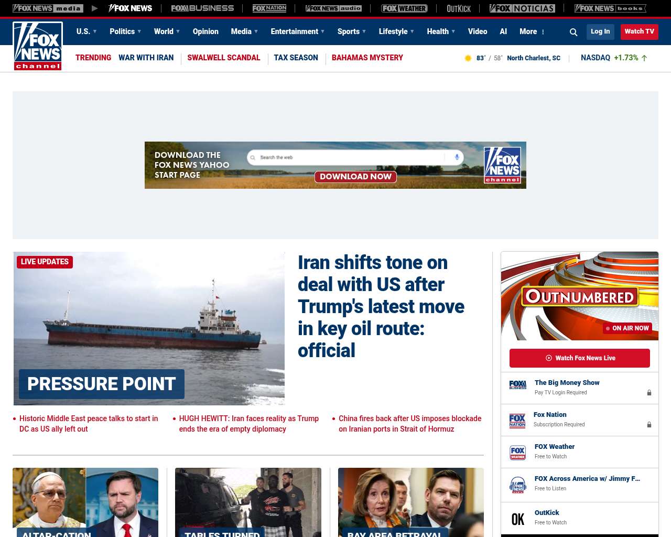Go to the Video section
Image resolution: width=671 pixels, height=537 pixels.
(478, 31)
